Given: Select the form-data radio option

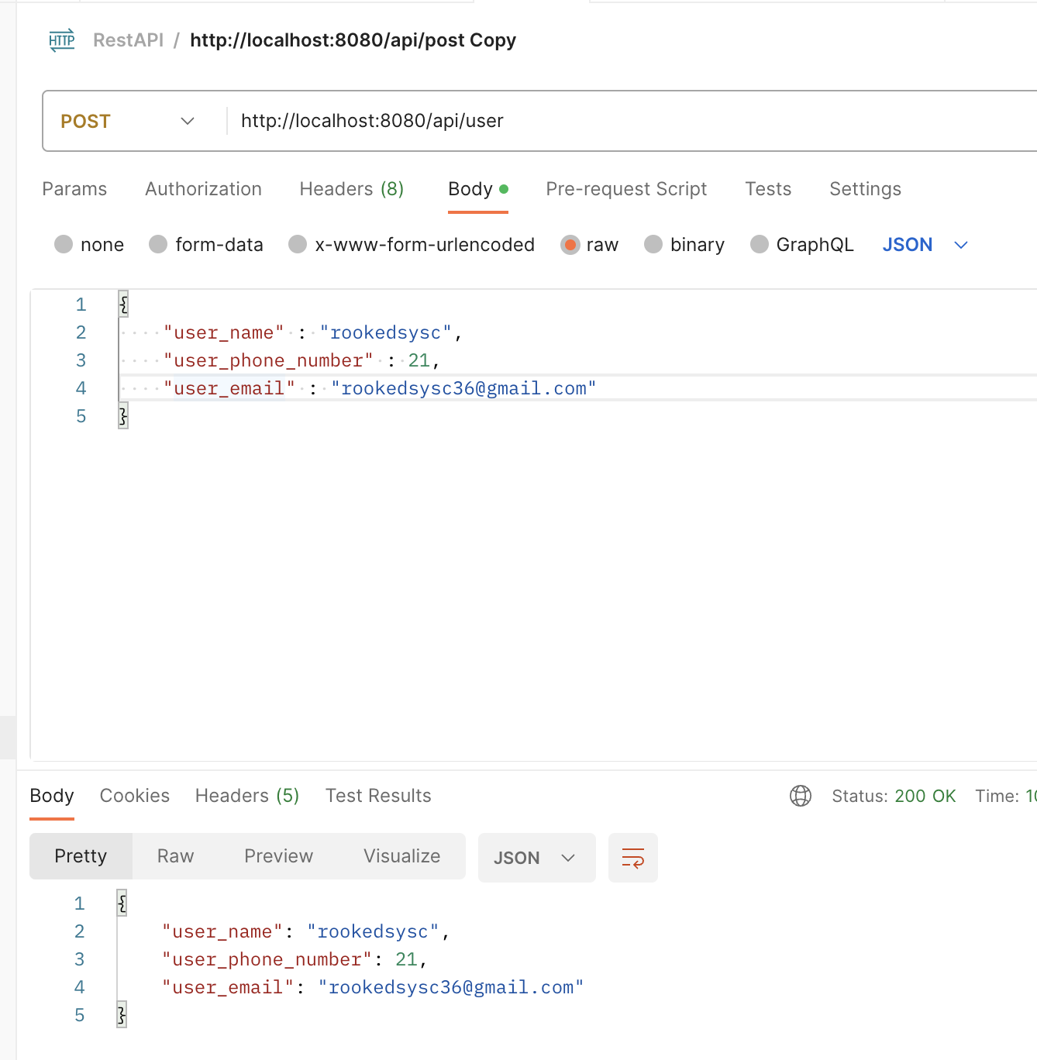Looking at the screenshot, I should [159, 245].
